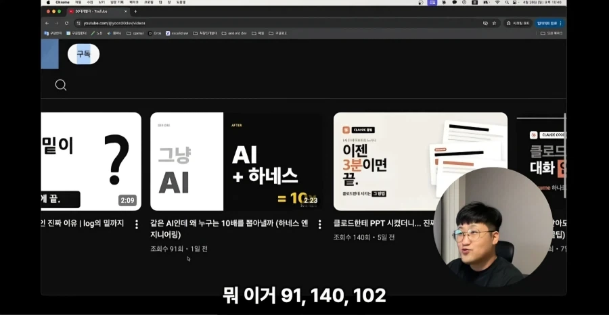Click the 2:23 duration badge
The height and width of the screenshot is (315, 609).
pyautogui.click(x=311, y=201)
